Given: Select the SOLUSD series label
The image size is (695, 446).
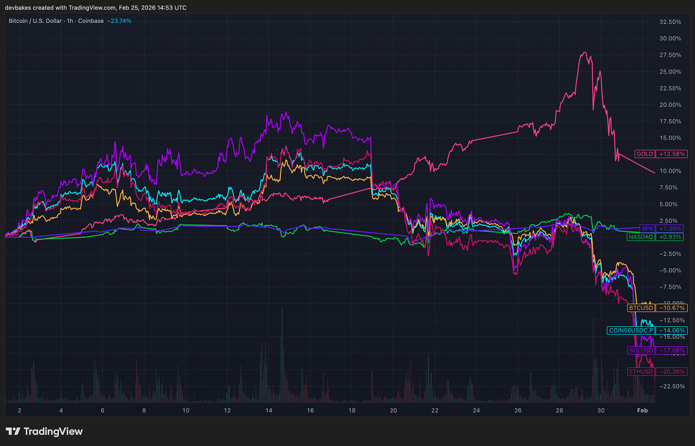Looking at the screenshot, I should [x=641, y=350].
